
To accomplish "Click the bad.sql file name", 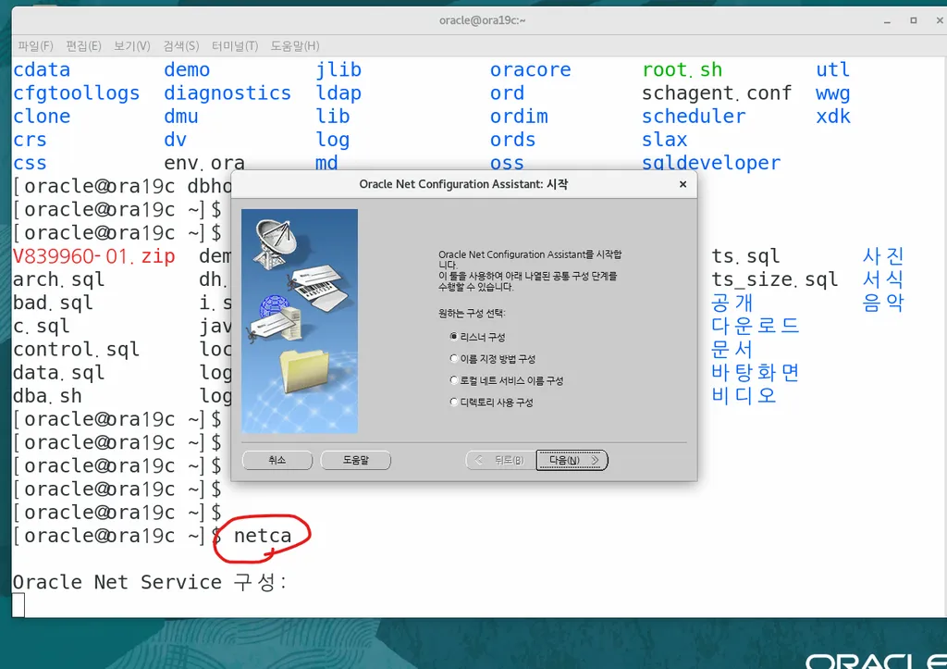I will pos(53,303).
